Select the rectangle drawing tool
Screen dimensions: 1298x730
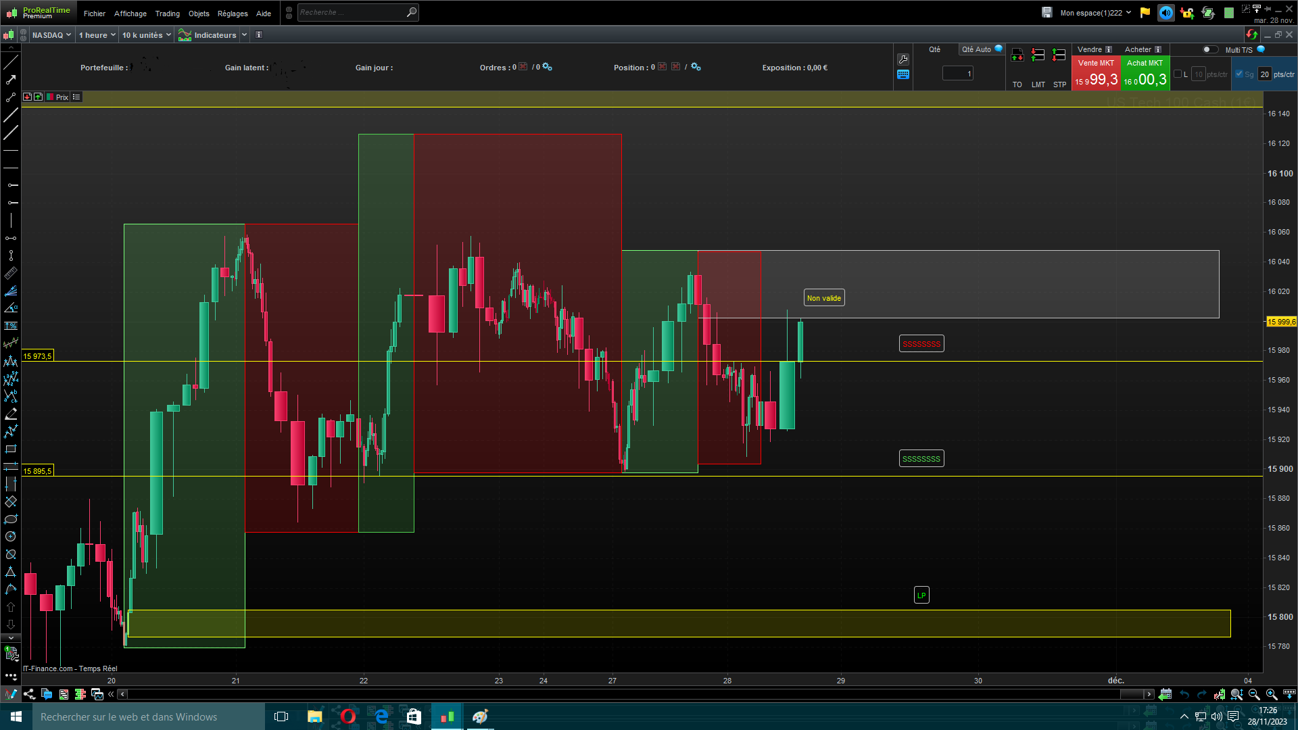click(x=11, y=449)
